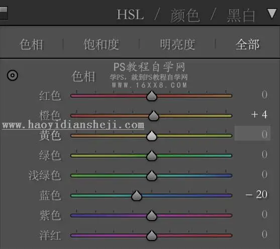Open the 饱和度 tab
Viewport: 280px width, 249px height.
[x=101, y=45]
